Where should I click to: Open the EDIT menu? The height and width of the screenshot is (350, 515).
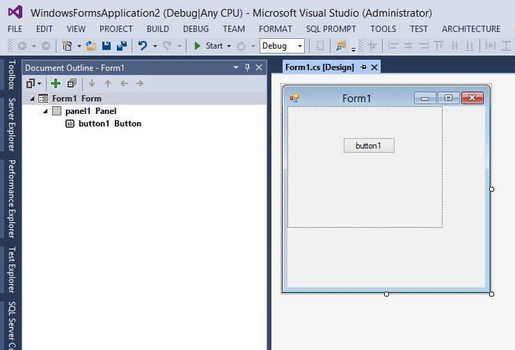point(45,29)
